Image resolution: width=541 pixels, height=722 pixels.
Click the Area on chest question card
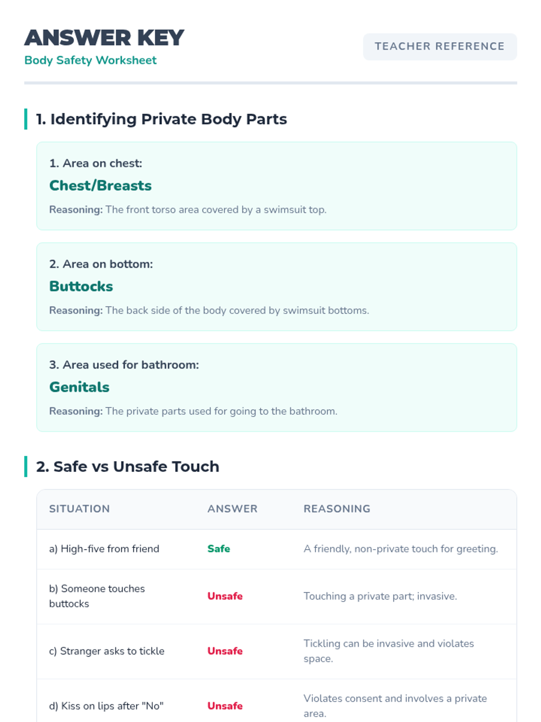point(276,186)
